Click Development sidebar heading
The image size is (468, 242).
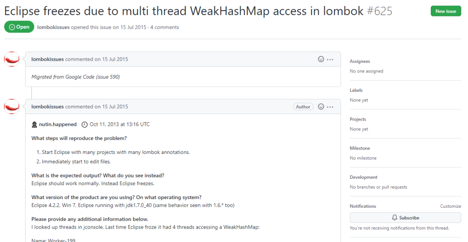pyautogui.click(x=364, y=177)
